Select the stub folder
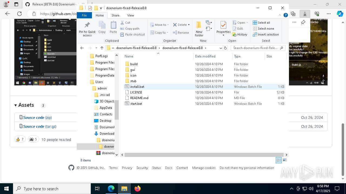 (x=204, y=81)
